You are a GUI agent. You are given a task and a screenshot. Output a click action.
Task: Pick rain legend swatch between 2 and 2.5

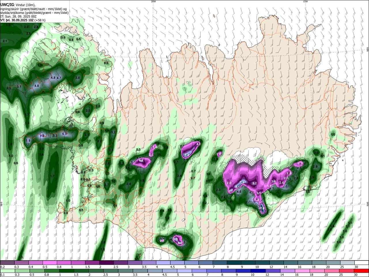pyautogui.click(x=96, y=271)
